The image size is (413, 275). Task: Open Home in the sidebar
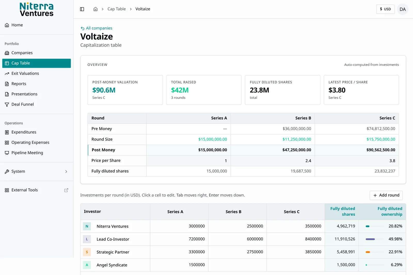tap(37, 25)
